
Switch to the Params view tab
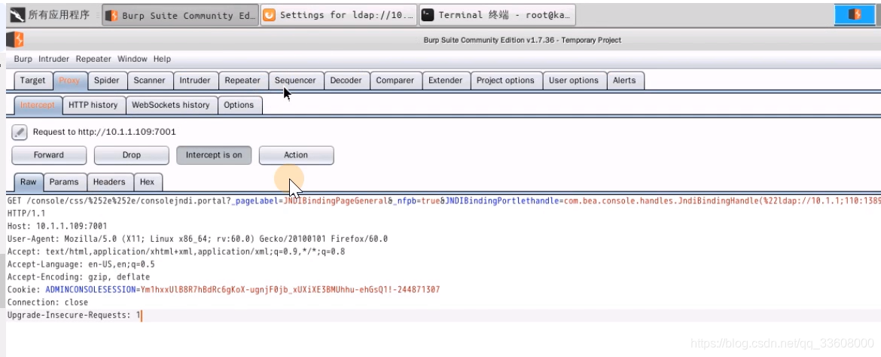pyautogui.click(x=64, y=182)
